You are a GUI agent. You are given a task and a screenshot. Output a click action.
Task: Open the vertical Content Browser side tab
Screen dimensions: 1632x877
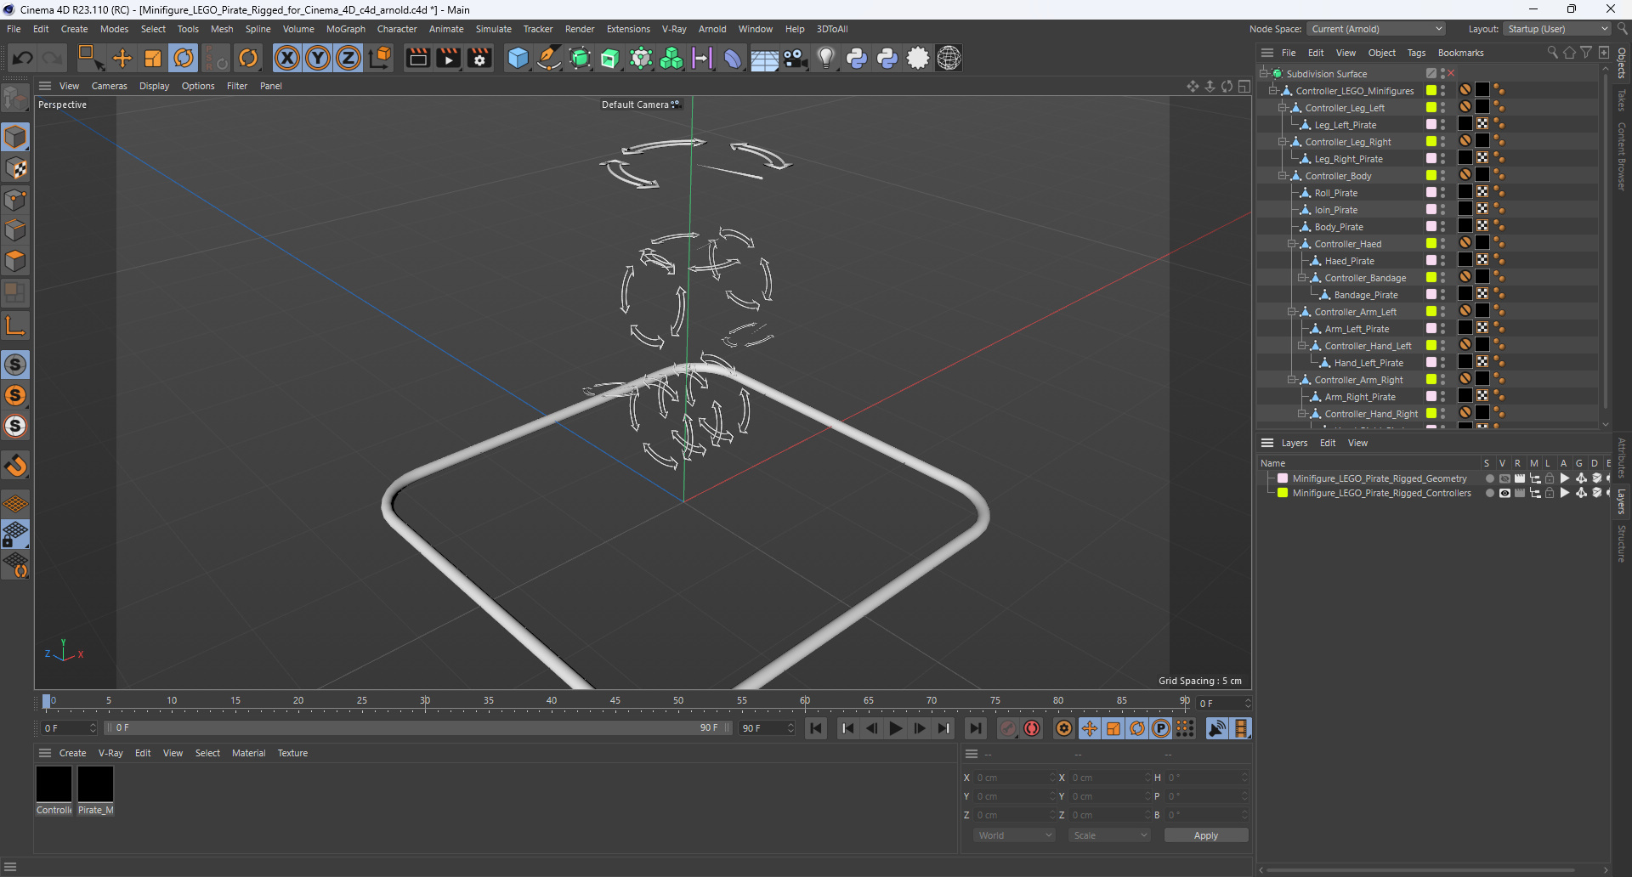(1622, 156)
